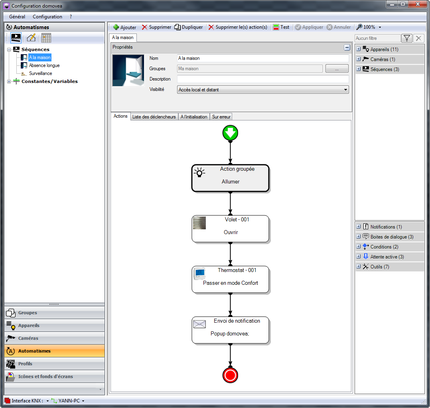The width and height of the screenshot is (430, 408).
Task: Open navigation pane overflow arrow
Action: coord(101,389)
